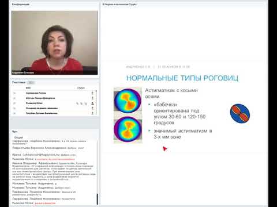Click the «бабочка» bullet text on the slide

tap(179, 114)
